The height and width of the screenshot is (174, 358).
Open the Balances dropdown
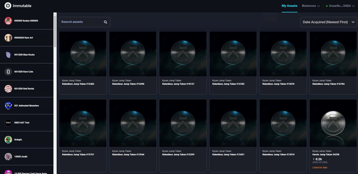(x=311, y=6)
